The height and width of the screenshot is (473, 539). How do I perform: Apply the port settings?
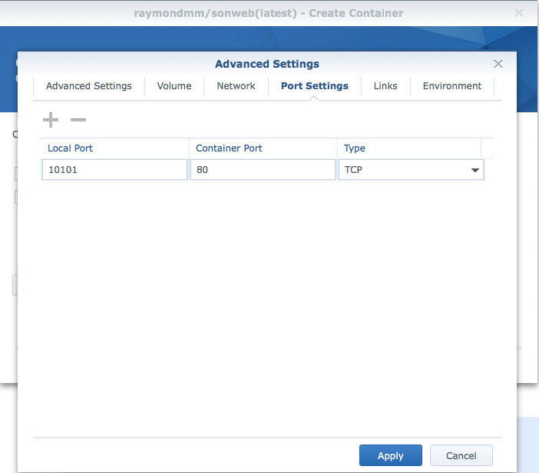(x=391, y=455)
